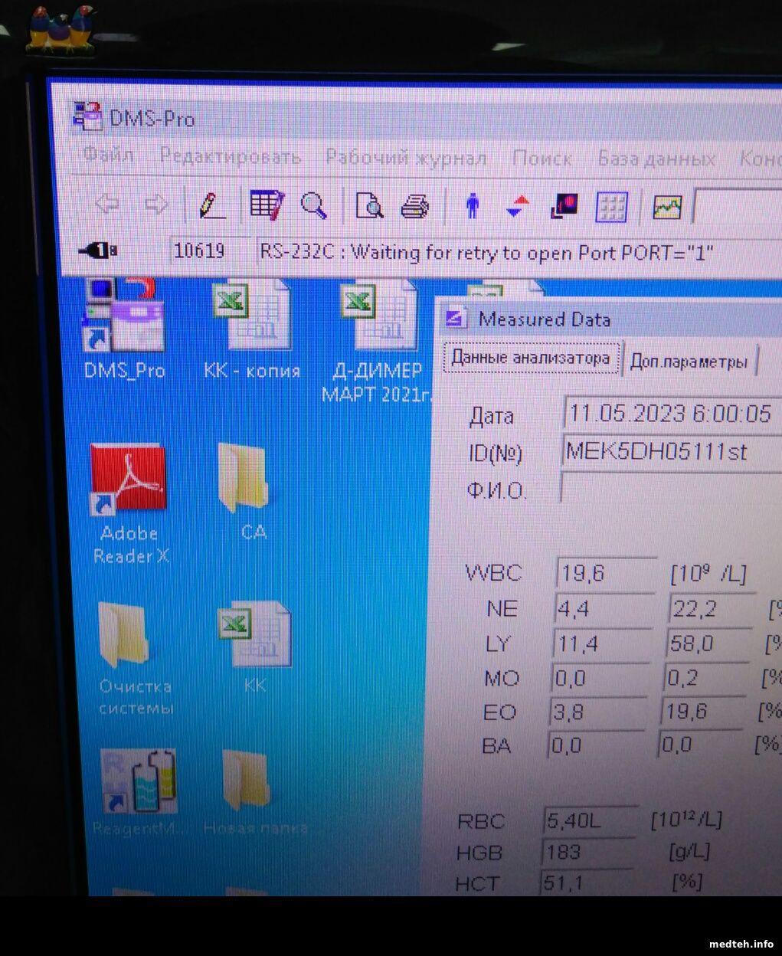The image size is (782, 956).
Task: Open the Файл menu
Action: pyautogui.click(x=108, y=155)
